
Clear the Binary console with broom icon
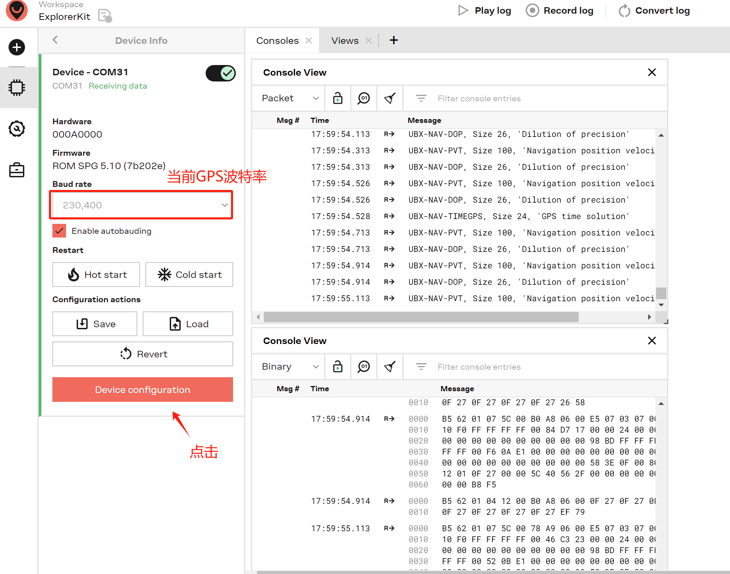(x=390, y=367)
